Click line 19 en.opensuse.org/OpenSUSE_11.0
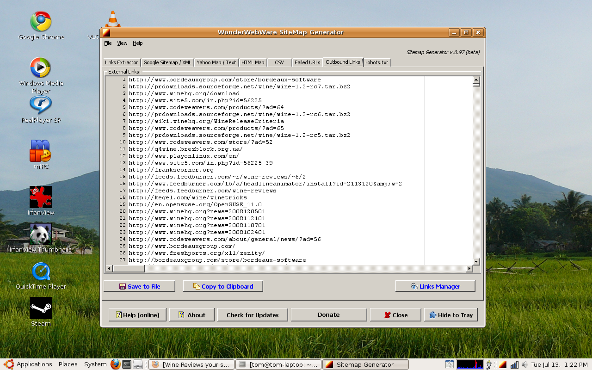The image size is (592, 370). pyautogui.click(x=195, y=204)
